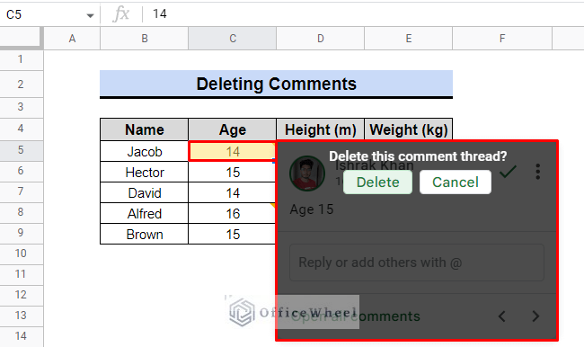
Task: Click Ishrak Khan's profile avatar
Action: point(307,173)
